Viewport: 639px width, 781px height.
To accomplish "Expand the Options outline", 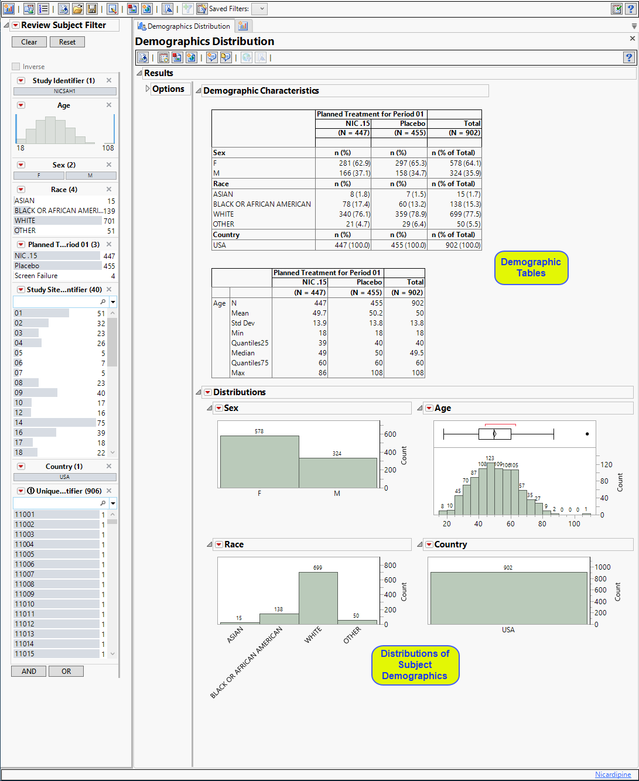I will [148, 89].
